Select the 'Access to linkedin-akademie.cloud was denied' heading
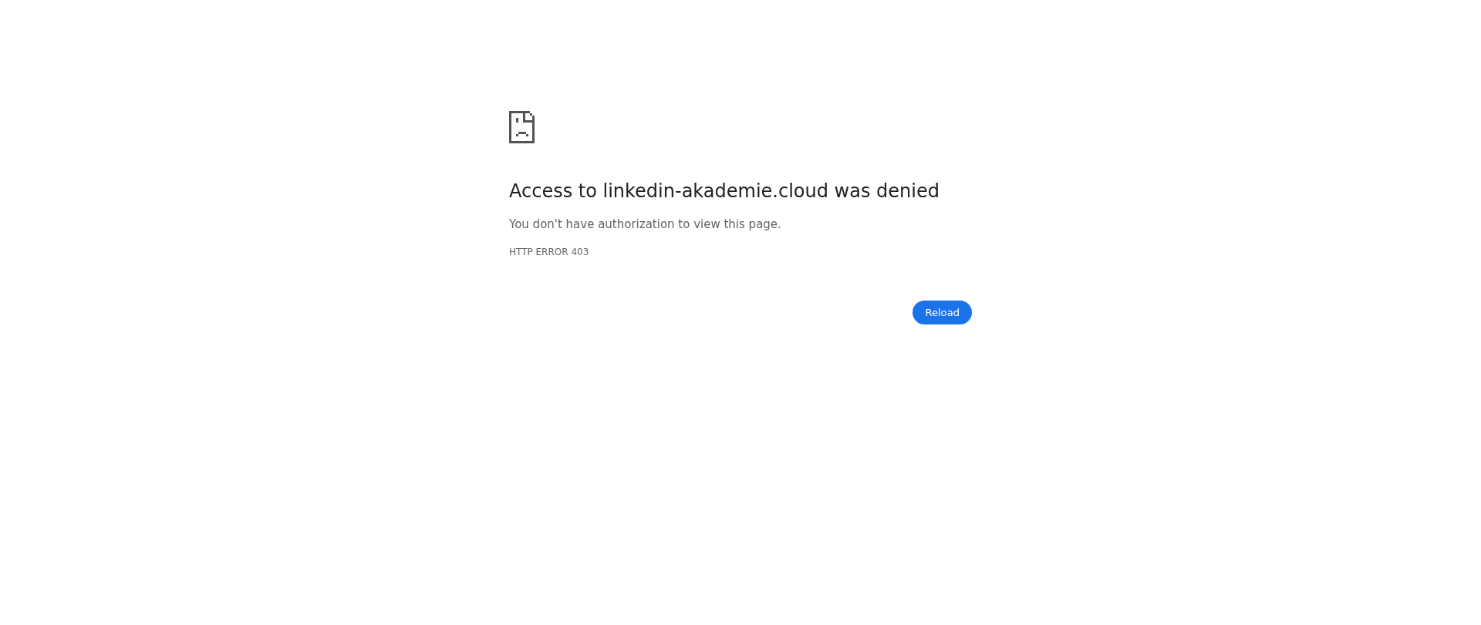The height and width of the screenshot is (625, 1481). pyautogui.click(x=724, y=191)
